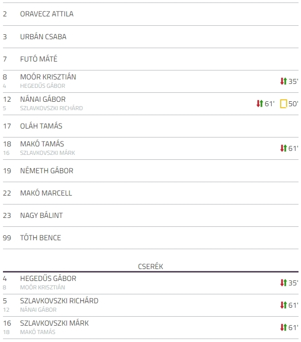The width and height of the screenshot is (301, 342).
Task: Click substitution icon in Szlavkovszki Richárd substitute row
Action: (x=283, y=305)
